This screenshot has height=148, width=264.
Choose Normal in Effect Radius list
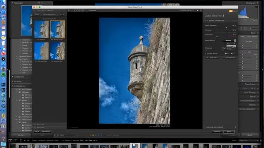[x=231, y=46]
